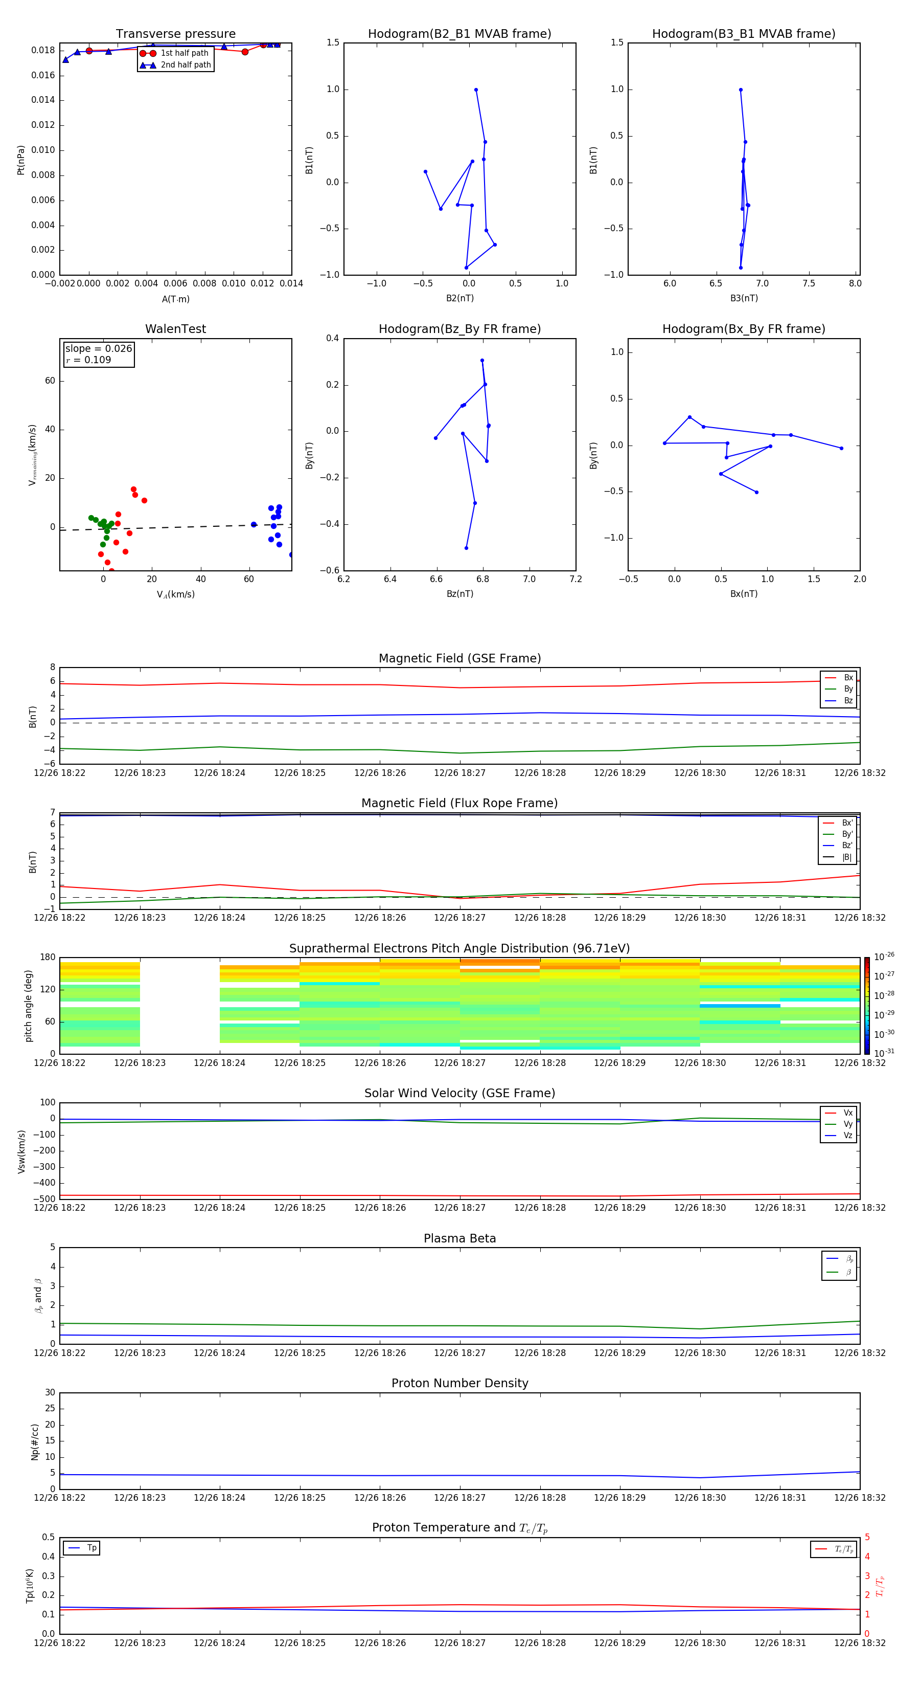This screenshot has height=1688, width=920.
Task: Click the 'B3(nT)' x-axis label
Action: tap(744, 298)
